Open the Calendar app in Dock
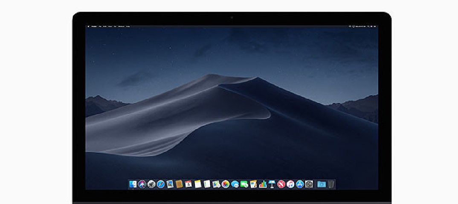458x204 pixels. [188, 184]
